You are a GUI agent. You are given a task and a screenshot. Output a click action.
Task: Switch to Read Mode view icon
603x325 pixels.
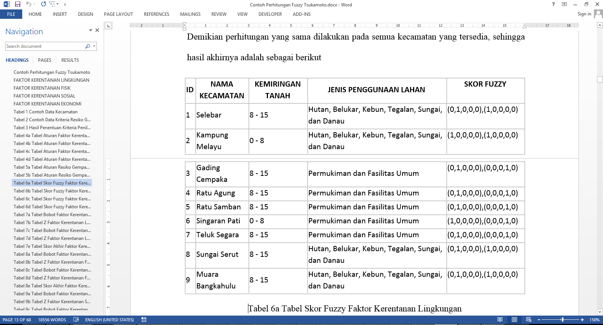click(x=500, y=320)
